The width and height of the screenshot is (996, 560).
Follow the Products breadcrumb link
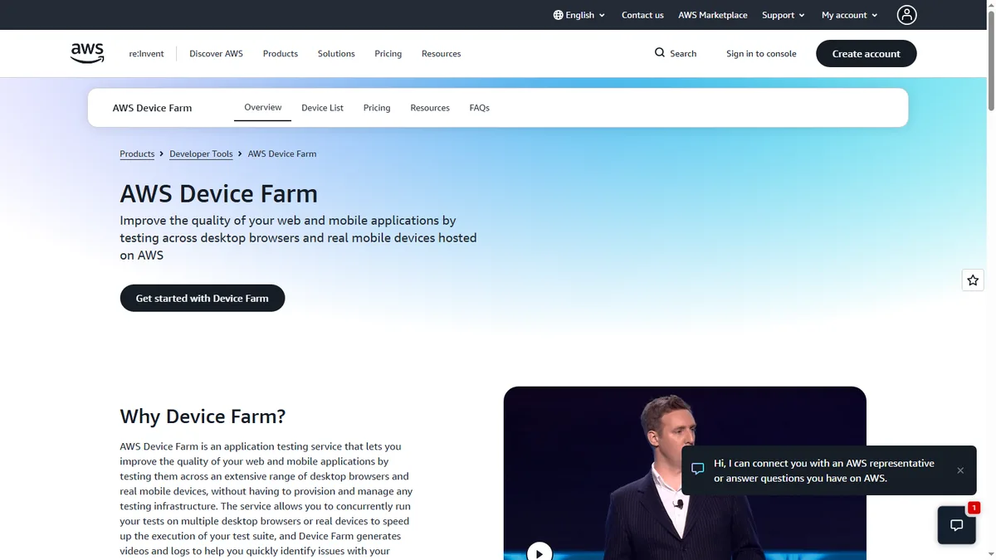click(x=137, y=153)
